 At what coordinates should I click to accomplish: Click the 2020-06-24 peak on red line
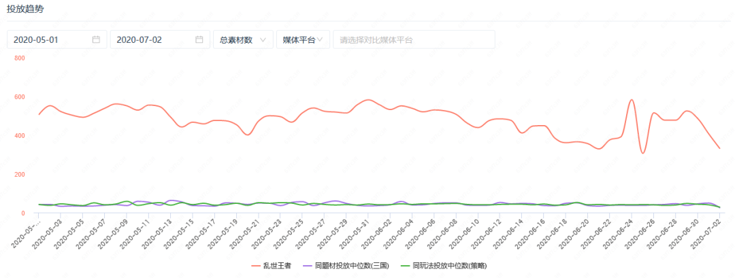[632, 100]
